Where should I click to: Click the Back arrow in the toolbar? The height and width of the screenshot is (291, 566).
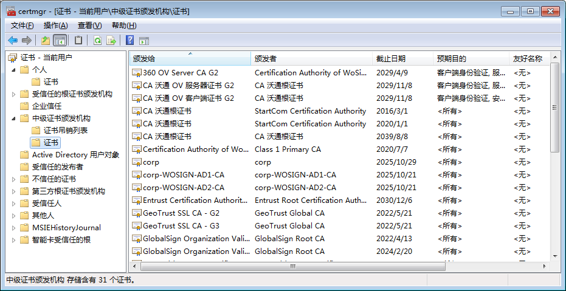13,40
